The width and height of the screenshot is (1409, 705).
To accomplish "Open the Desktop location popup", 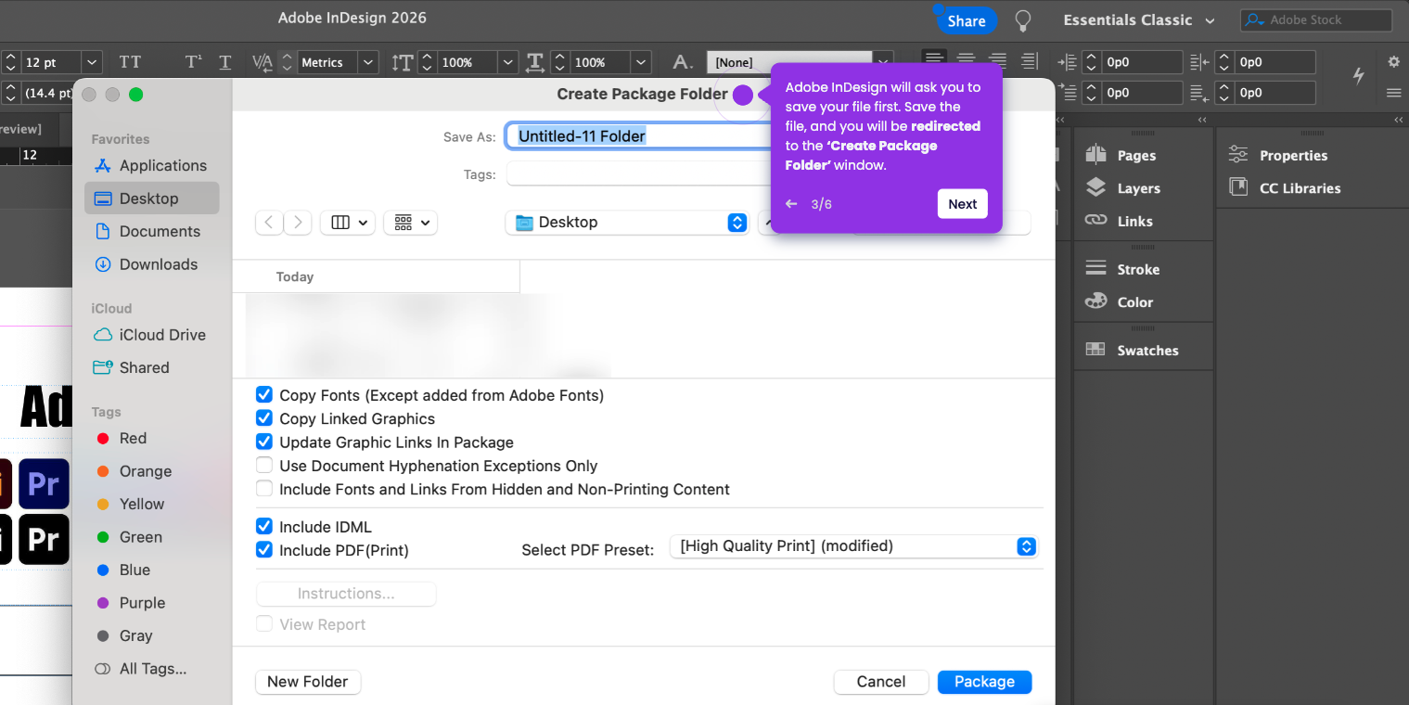I will tap(627, 223).
